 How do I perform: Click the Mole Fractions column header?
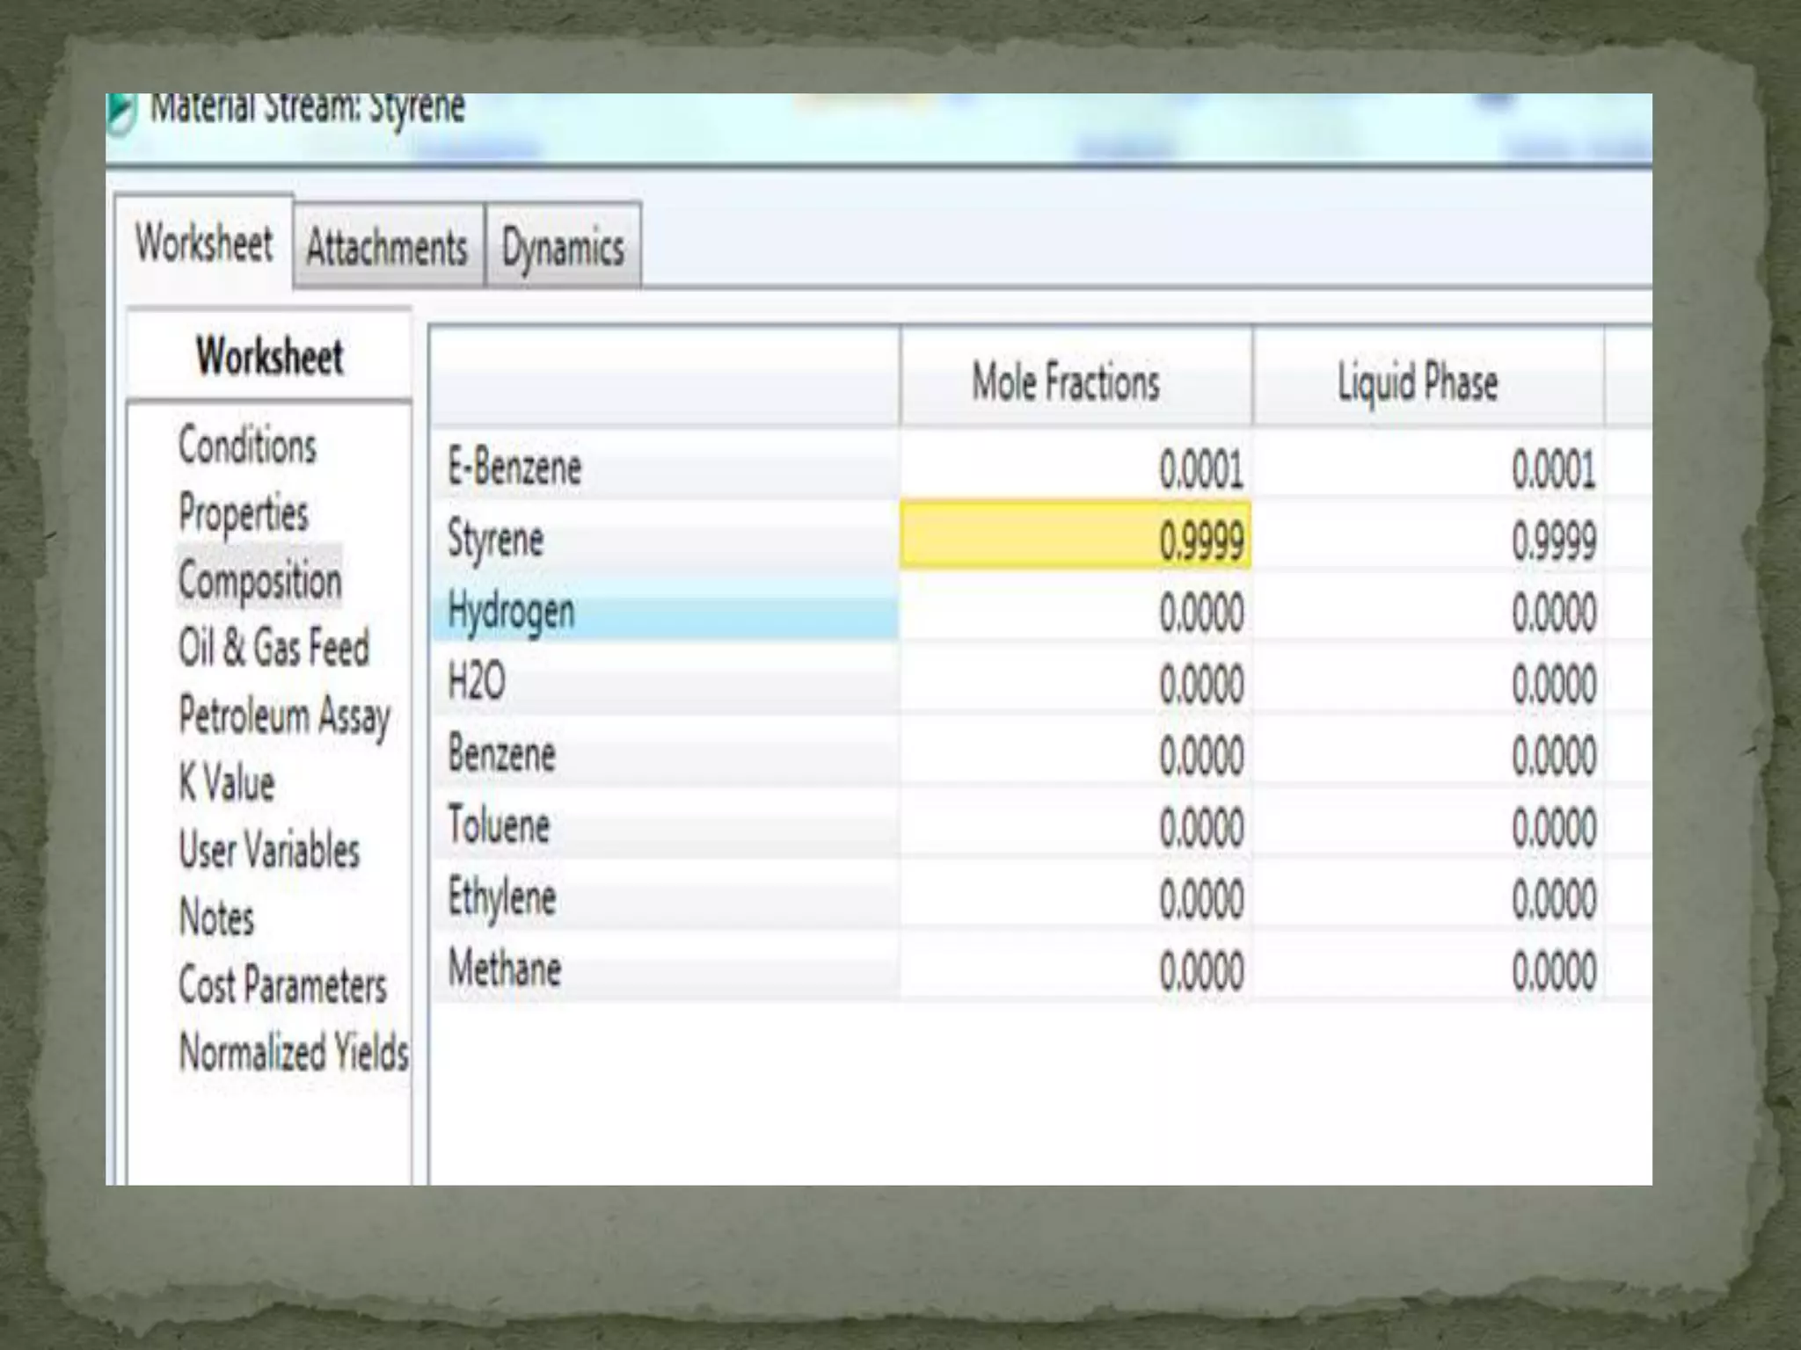coord(1066,383)
